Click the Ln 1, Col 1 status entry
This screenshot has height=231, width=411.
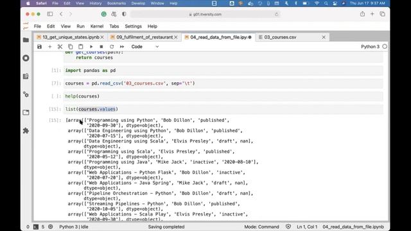[307, 227]
